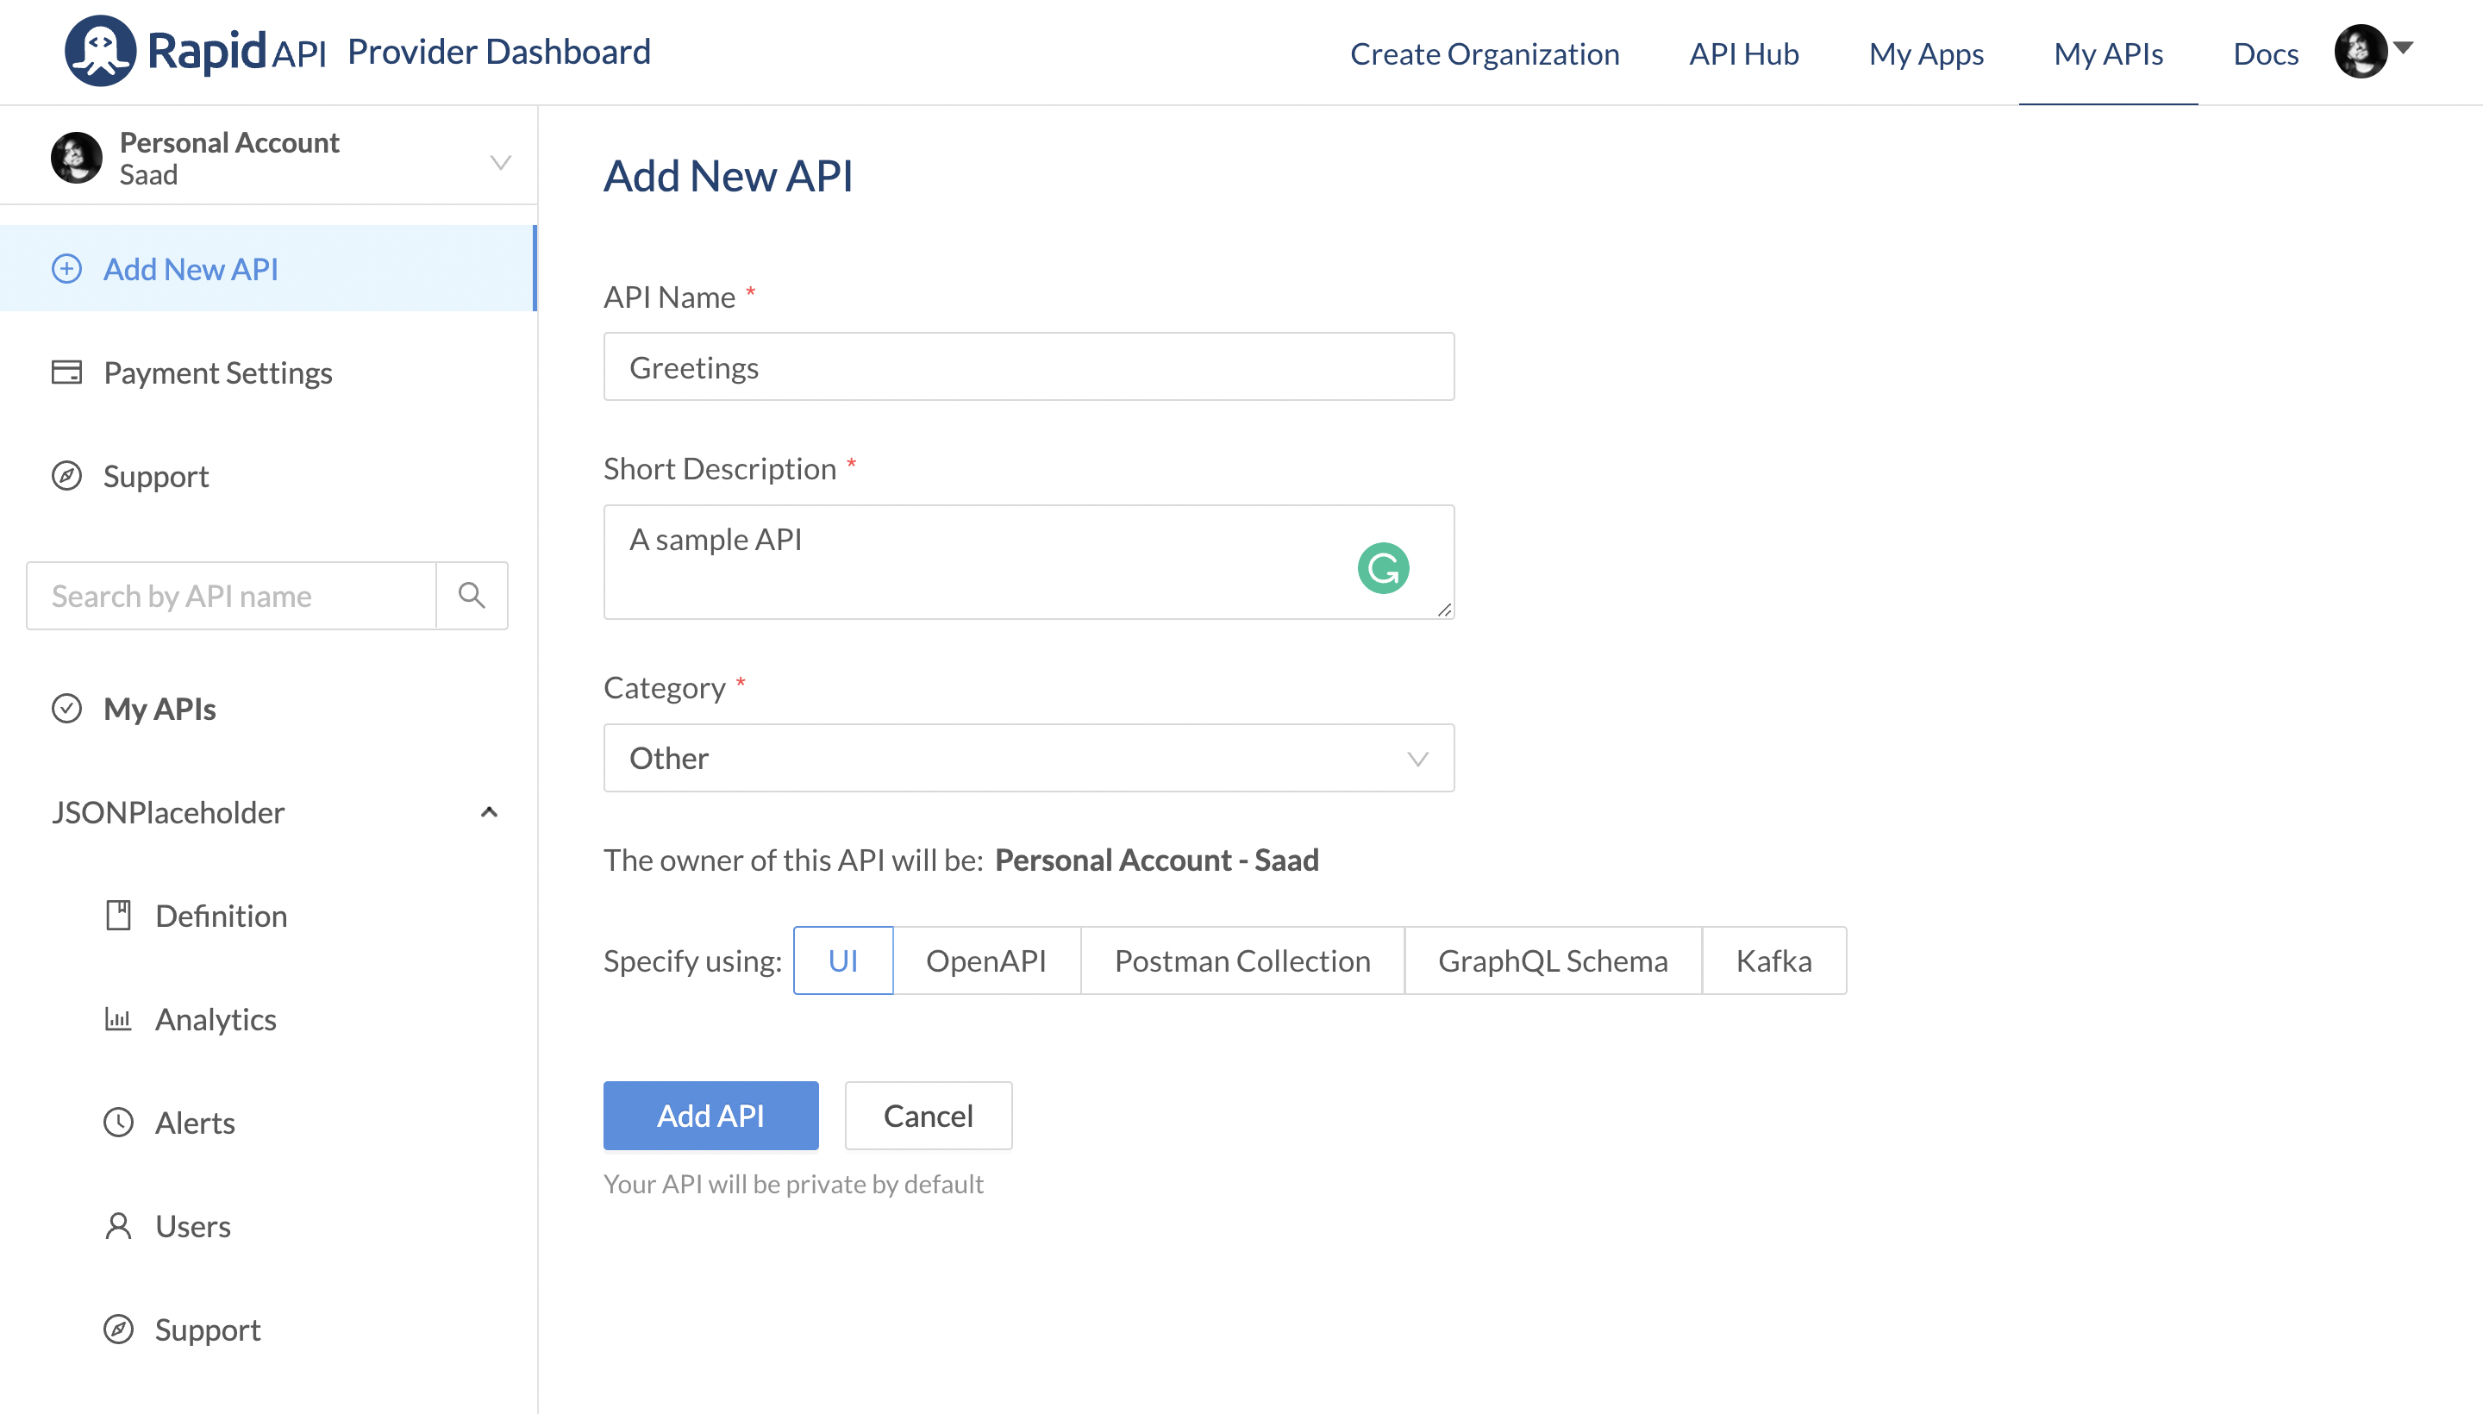
Task: Click the Add API button
Action: pyautogui.click(x=710, y=1116)
